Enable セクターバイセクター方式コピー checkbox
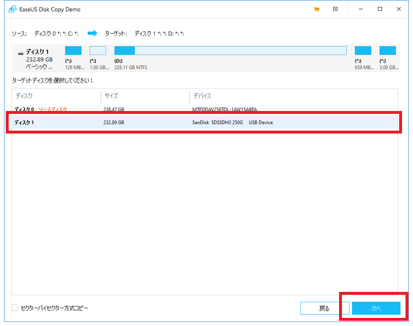The image size is (413, 326). click(x=14, y=308)
